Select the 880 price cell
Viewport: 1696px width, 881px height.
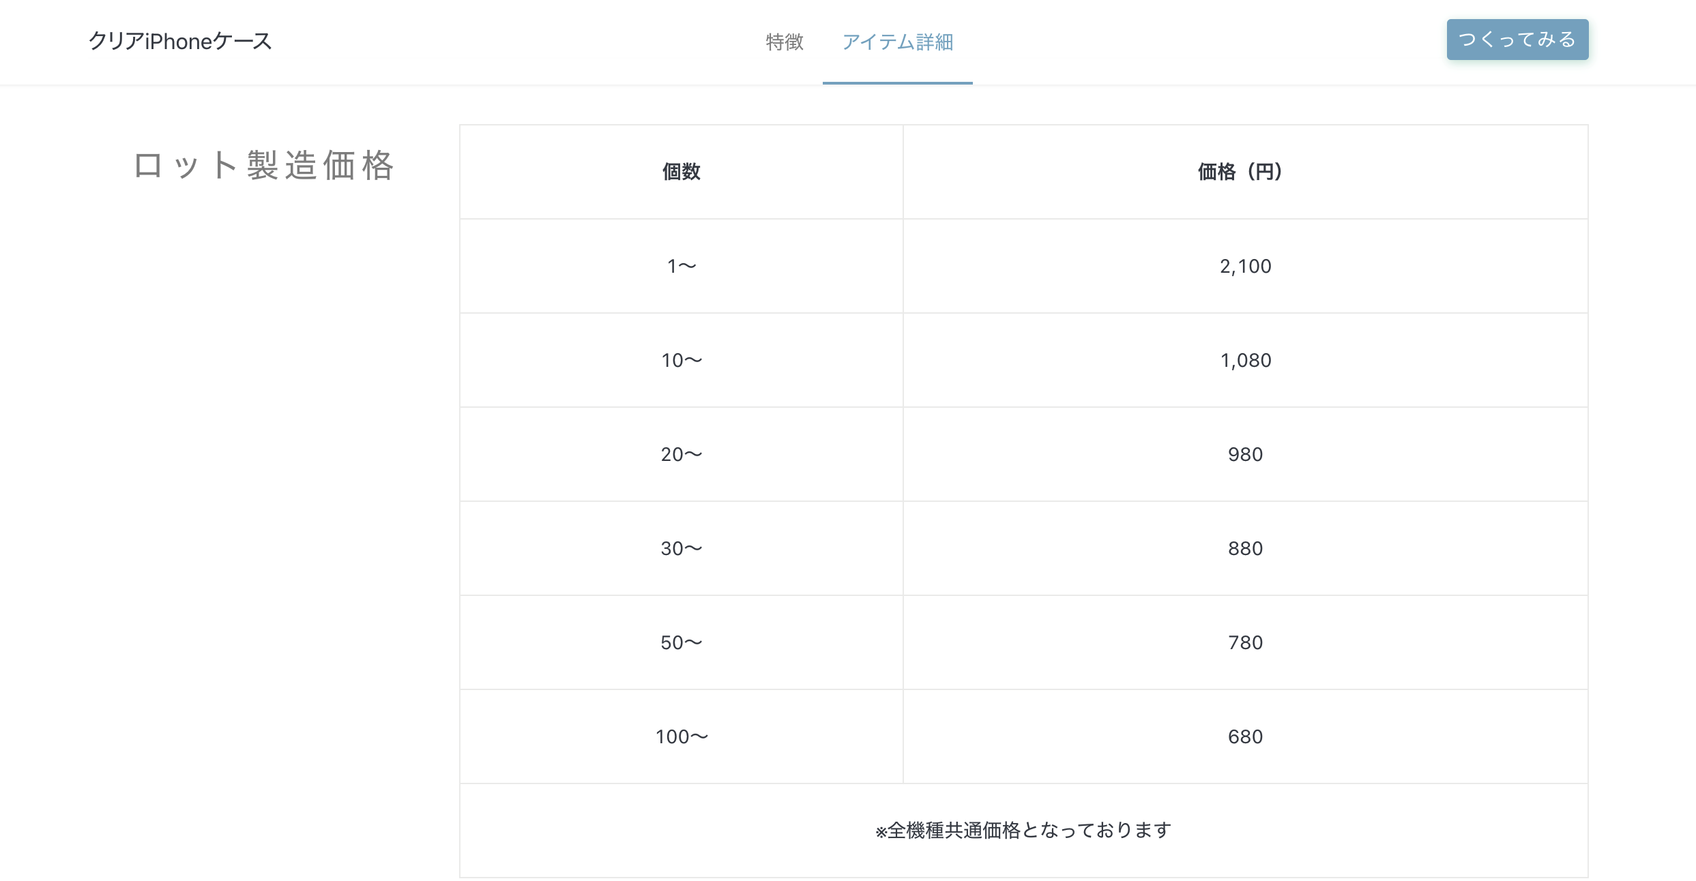coord(1246,548)
